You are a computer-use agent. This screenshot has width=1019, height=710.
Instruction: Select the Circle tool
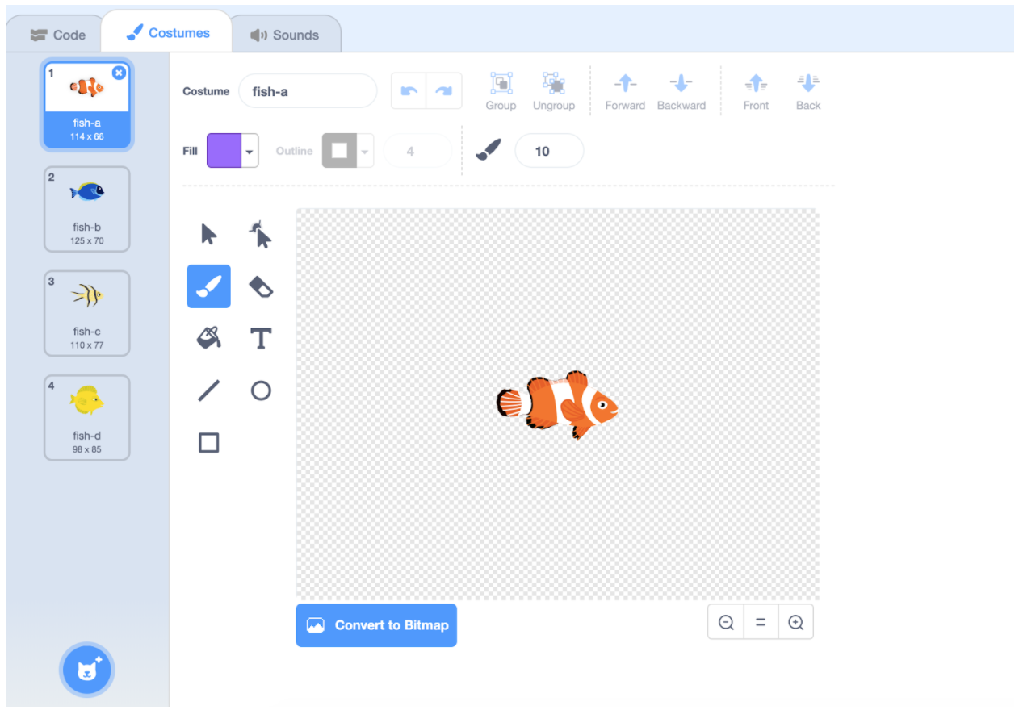click(260, 390)
